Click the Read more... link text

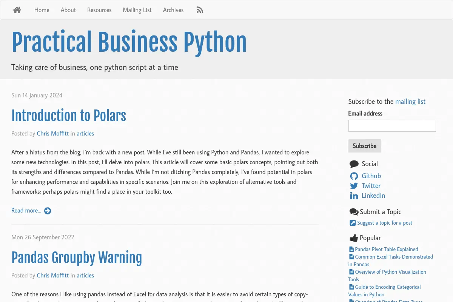pyautogui.click(x=26, y=211)
